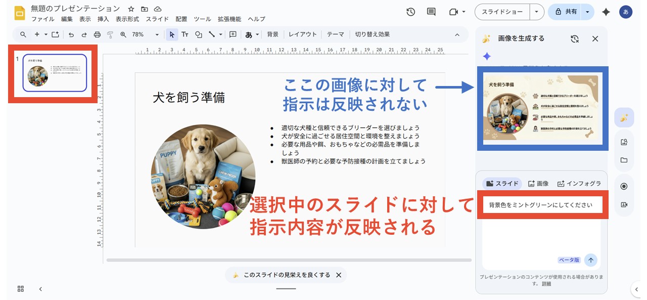Expand the 共有 button dropdown arrow
This screenshot has width=647, height=300.
(x=587, y=11)
